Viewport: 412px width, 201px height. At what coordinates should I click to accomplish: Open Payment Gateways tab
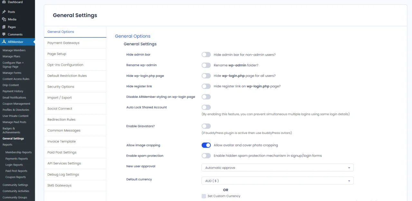(75, 43)
